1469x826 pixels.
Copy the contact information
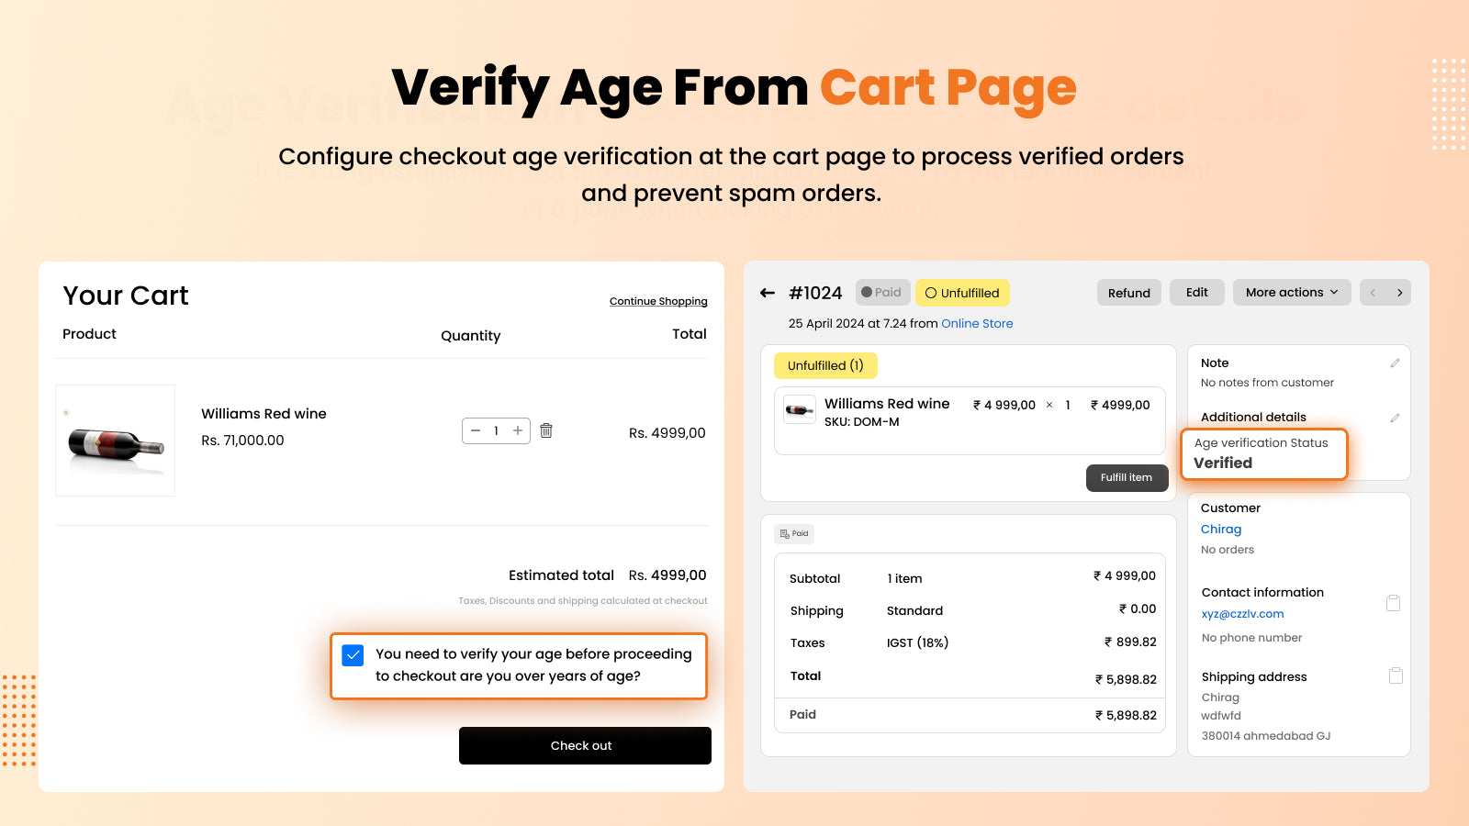coord(1393,603)
